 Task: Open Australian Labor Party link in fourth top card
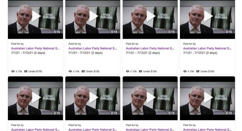click(207, 48)
